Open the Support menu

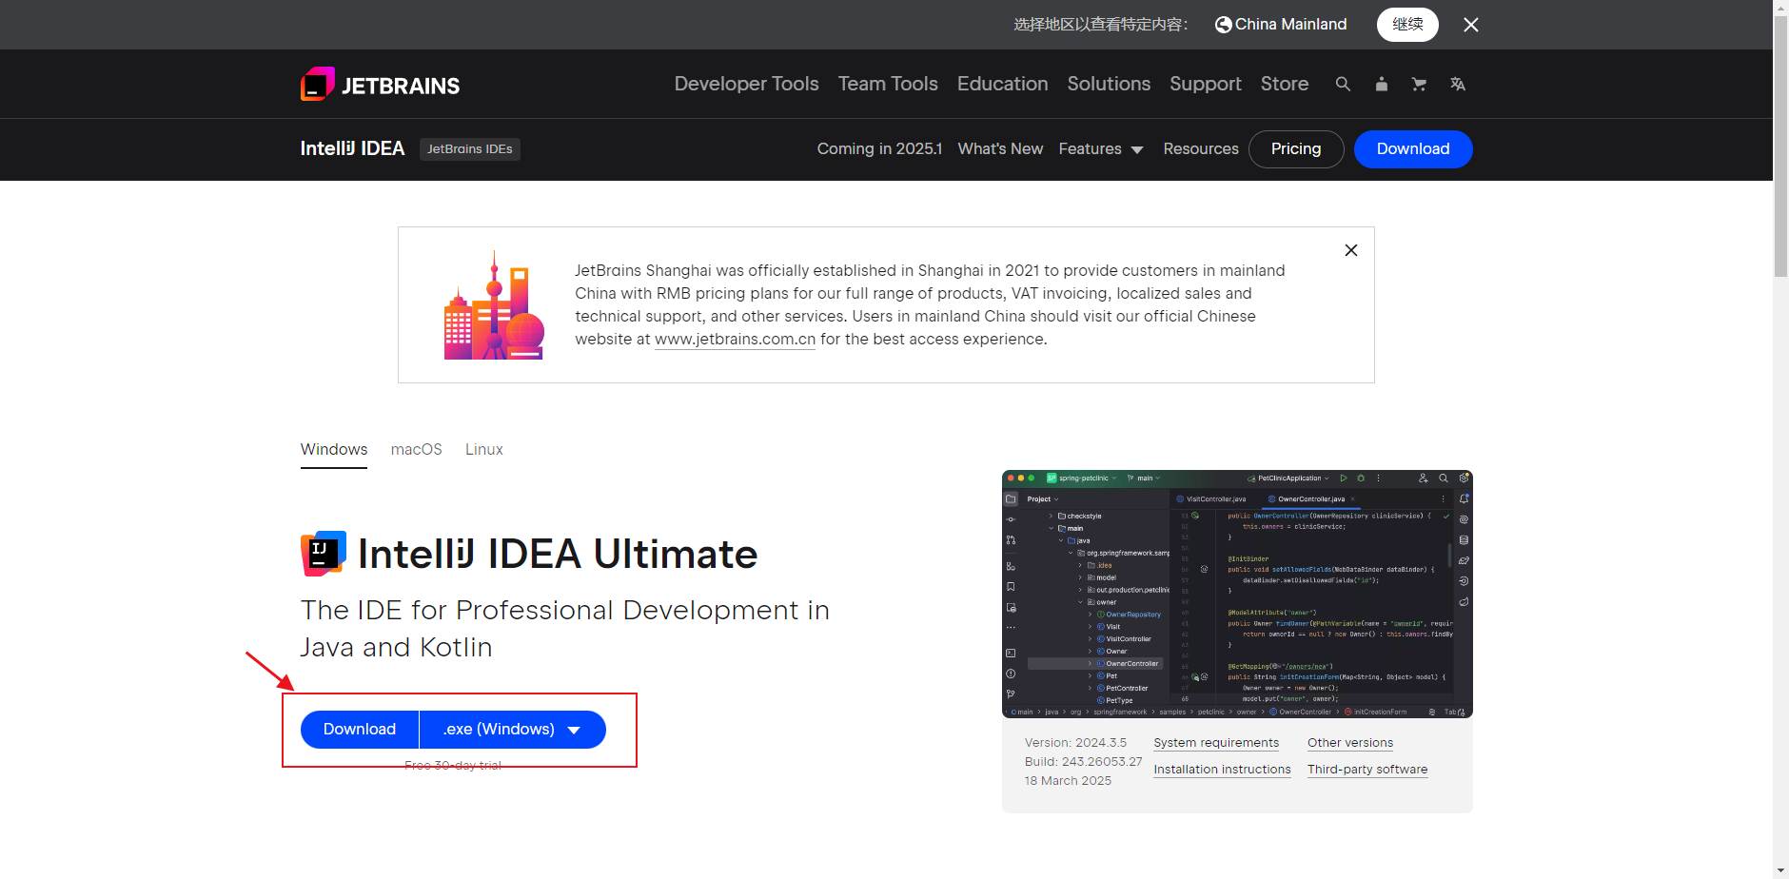click(x=1206, y=84)
